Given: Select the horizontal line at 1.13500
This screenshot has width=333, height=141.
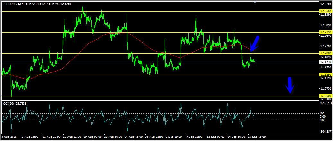Looking at the screenshot, I should click(x=160, y=11).
